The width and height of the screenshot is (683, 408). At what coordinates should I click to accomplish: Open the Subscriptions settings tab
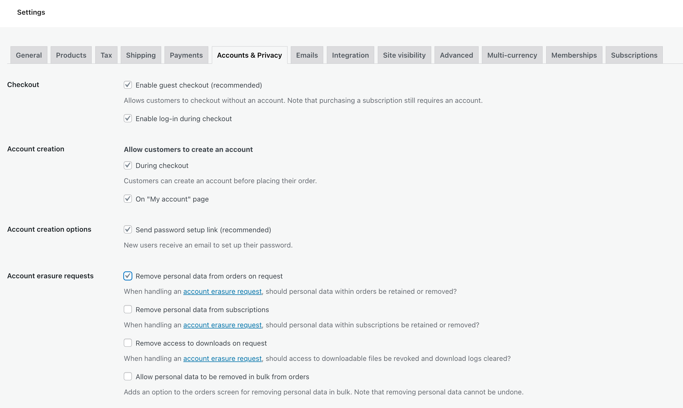click(634, 55)
